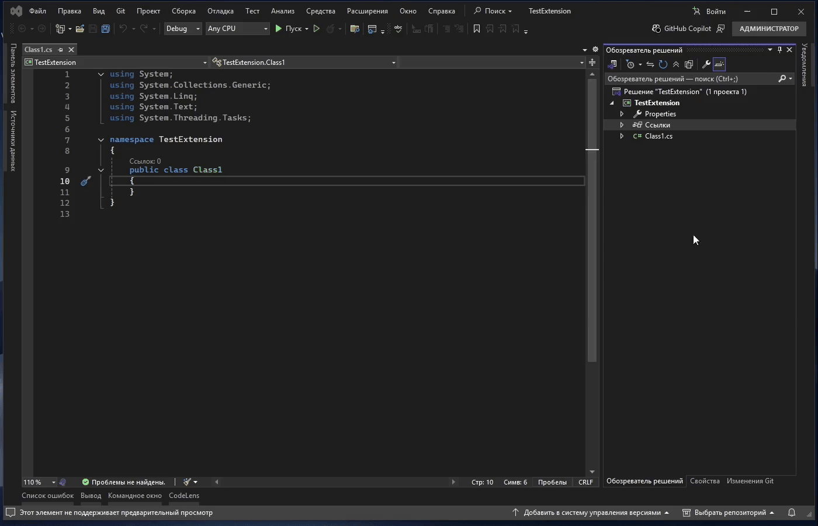
Task: Click the feedback icon next to GitHub Copilot
Action: tap(720, 29)
